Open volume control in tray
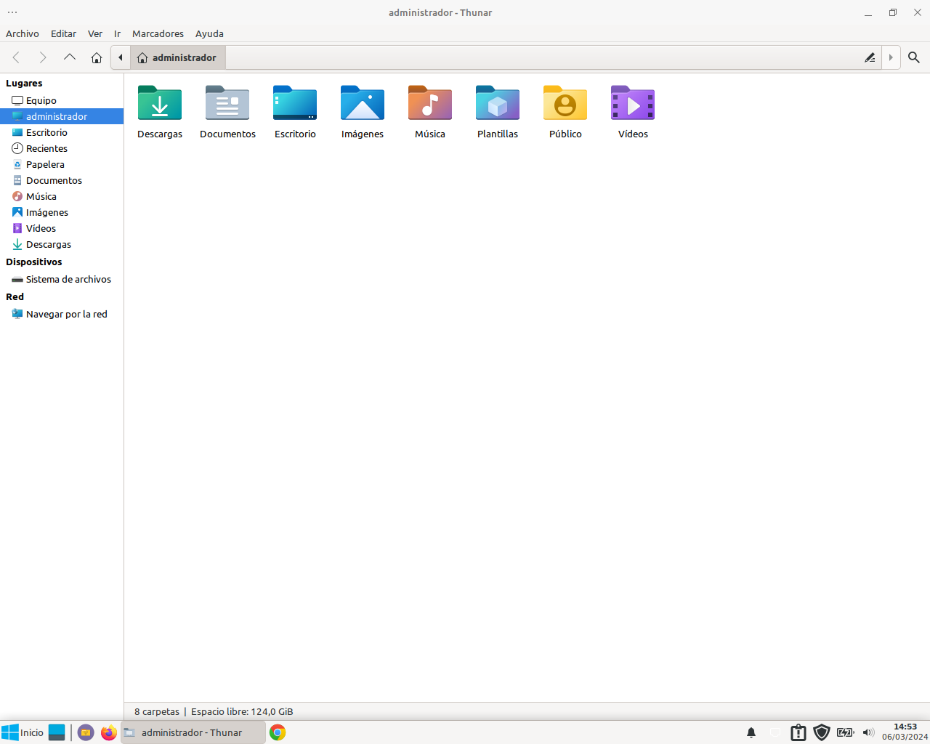Image resolution: width=930 pixels, height=744 pixels. (868, 732)
